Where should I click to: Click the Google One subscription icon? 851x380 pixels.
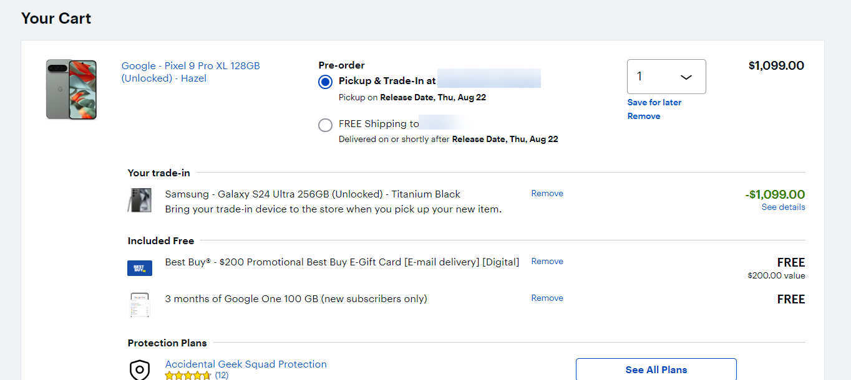point(139,304)
